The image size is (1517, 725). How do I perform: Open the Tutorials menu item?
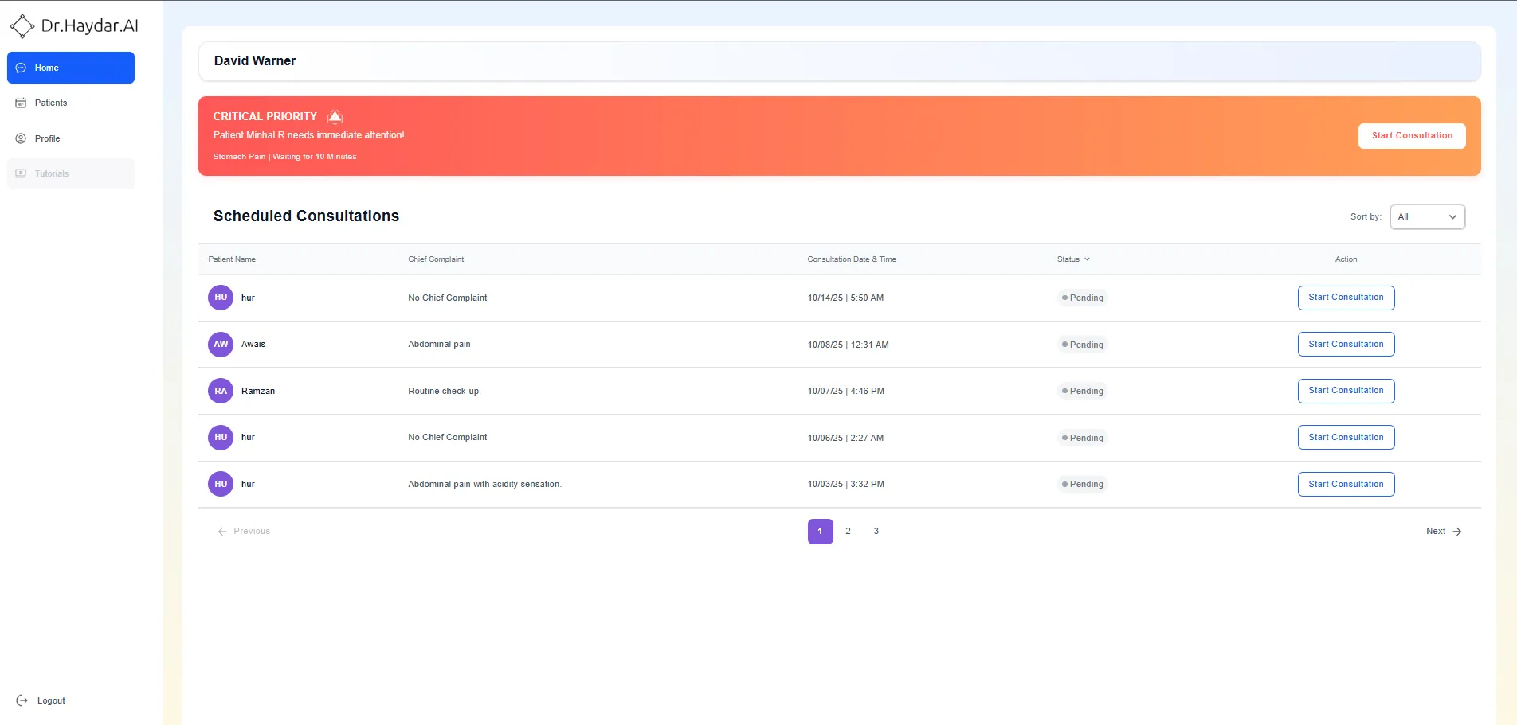click(x=71, y=173)
